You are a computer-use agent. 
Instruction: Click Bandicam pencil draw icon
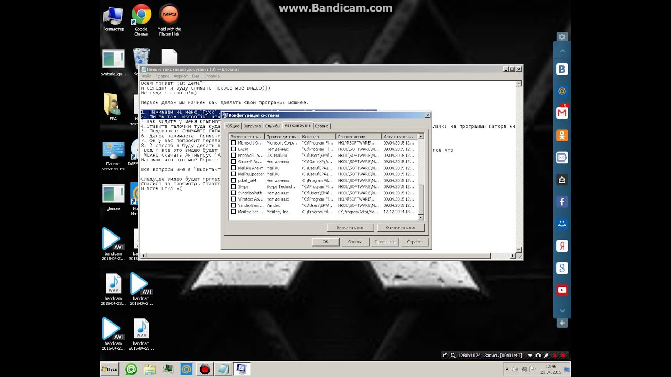(546, 356)
